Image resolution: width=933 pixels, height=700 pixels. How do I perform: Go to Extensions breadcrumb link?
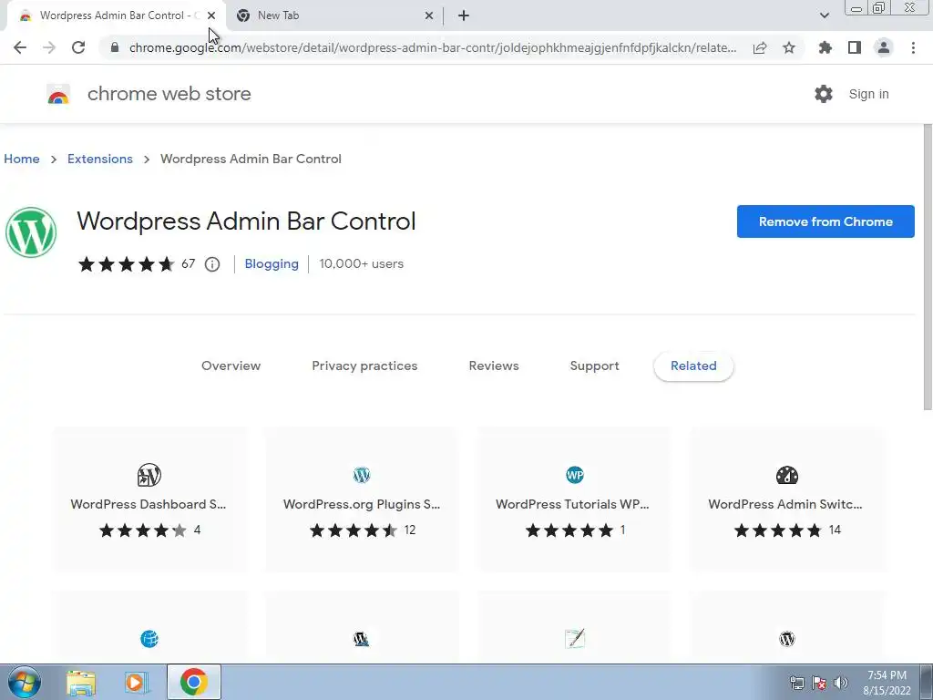pyautogui.click(x=100, y=159)
